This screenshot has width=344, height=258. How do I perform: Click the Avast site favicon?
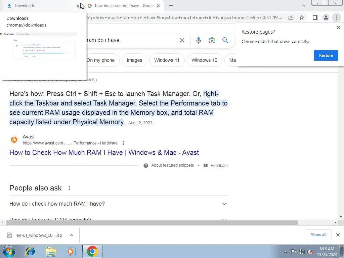[14, 140]
